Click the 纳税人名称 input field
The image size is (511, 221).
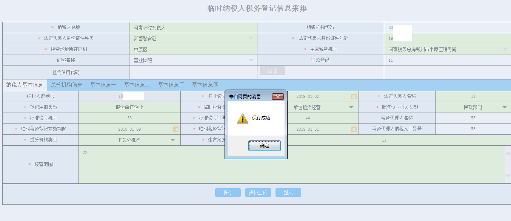(x=193, y=27)
